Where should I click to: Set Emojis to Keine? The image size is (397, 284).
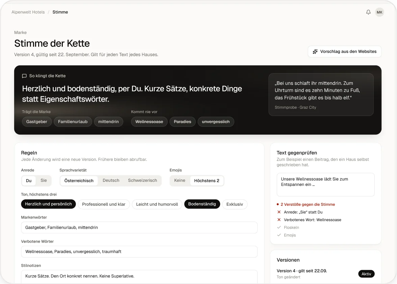pyautogui.click(x=180, y=180)
